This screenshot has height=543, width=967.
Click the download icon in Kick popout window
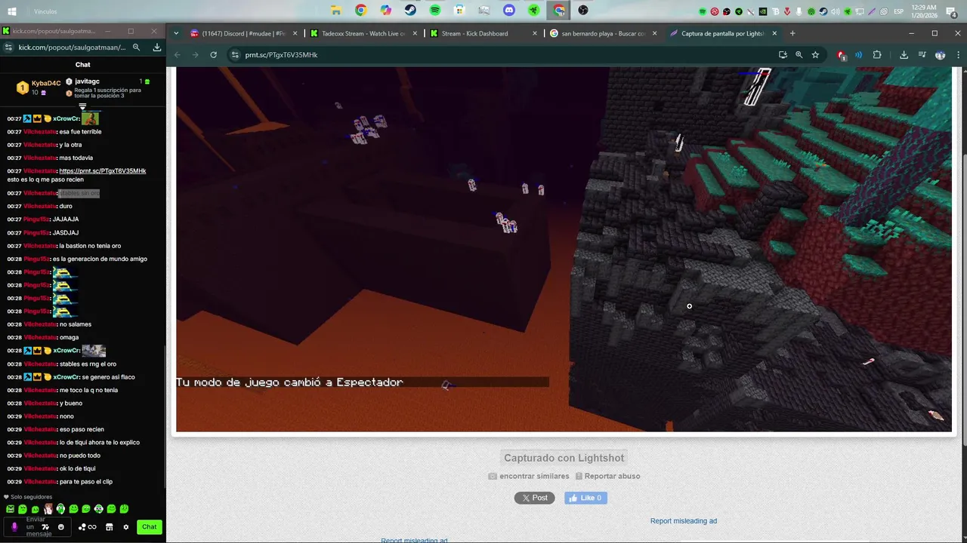(156, 47)
